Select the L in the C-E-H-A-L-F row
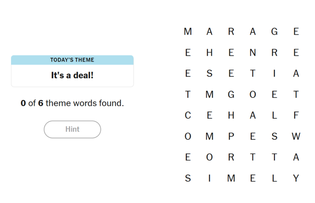 pyautogui.click(x=274, y=115)
